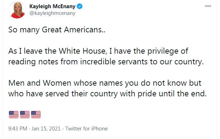Click the line "So many Great Americans.."
This screenshot has width=220, height=139.
57,30
